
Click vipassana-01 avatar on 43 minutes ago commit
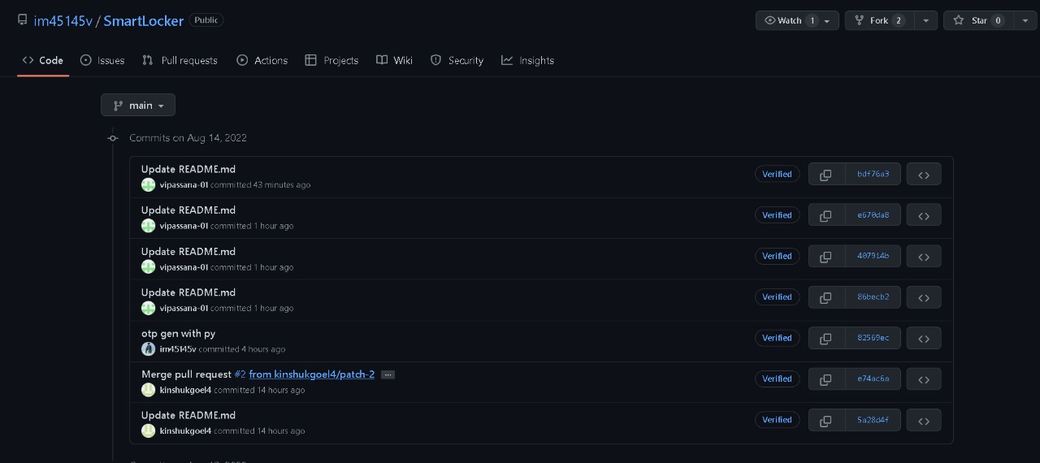coord(148,184)
